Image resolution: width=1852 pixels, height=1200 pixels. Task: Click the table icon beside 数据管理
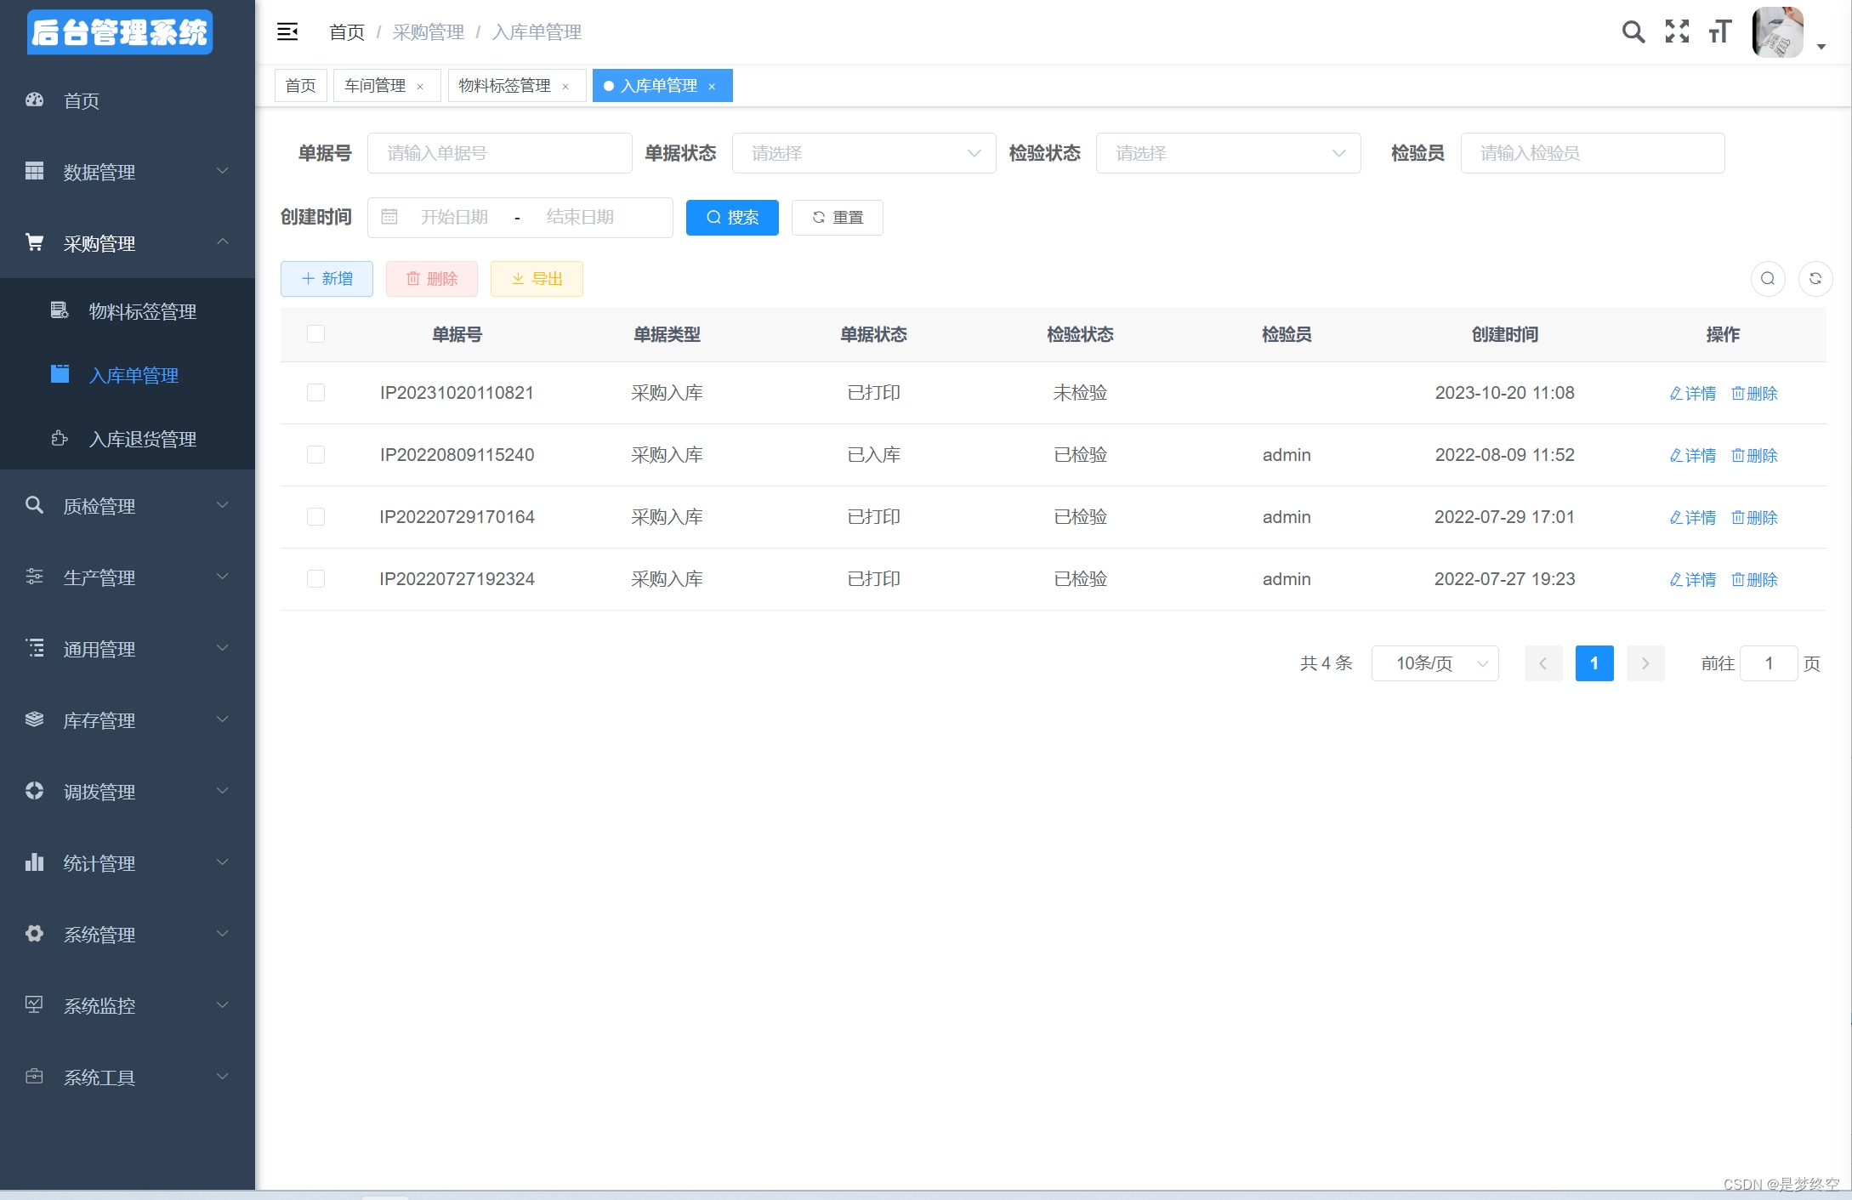[x=34, y=172]
